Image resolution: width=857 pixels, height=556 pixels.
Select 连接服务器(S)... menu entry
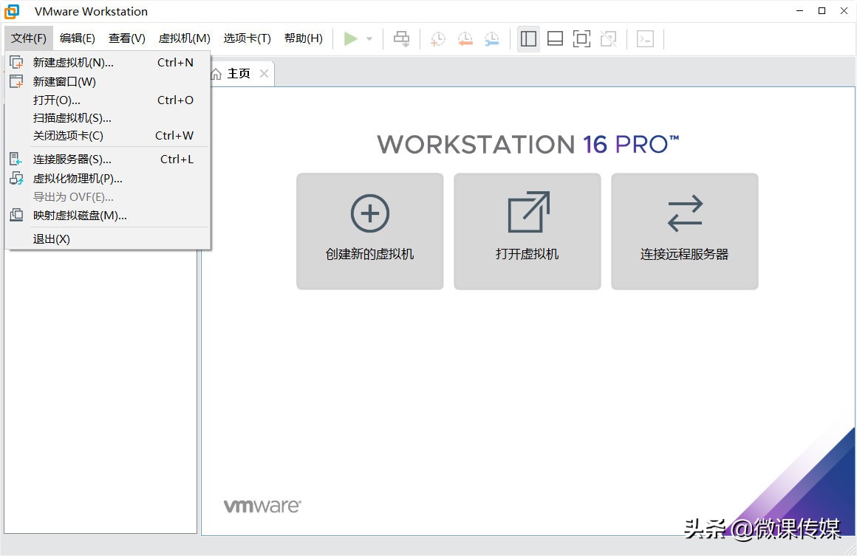[x=108, y=159]
